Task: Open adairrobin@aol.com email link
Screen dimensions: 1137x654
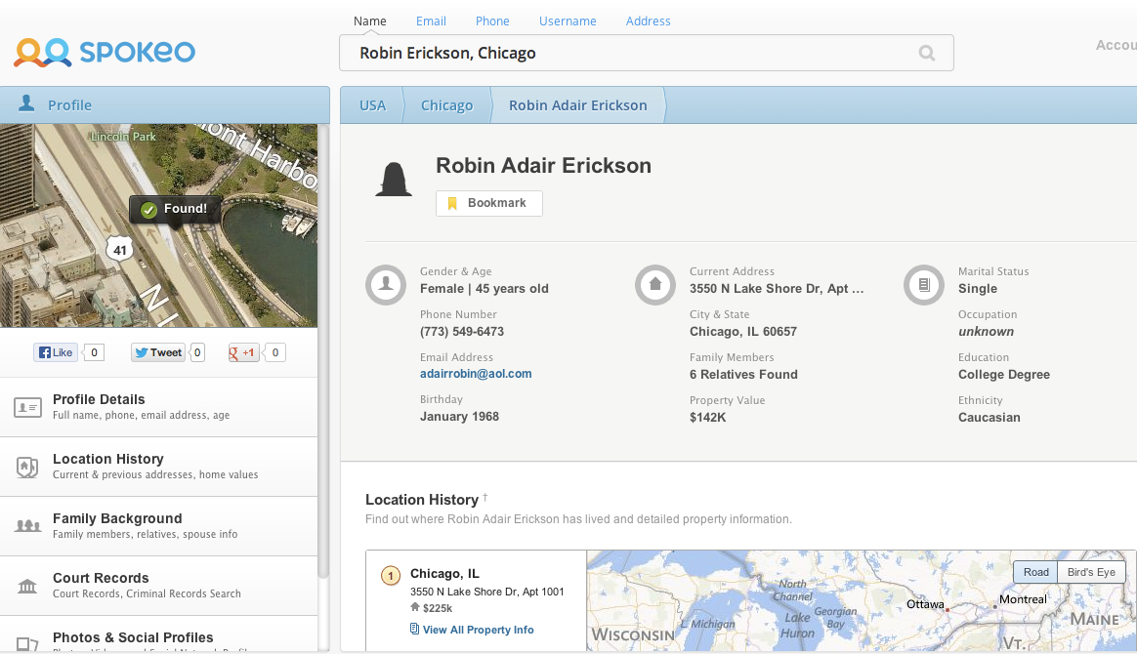Action: [x=476, y=374]
